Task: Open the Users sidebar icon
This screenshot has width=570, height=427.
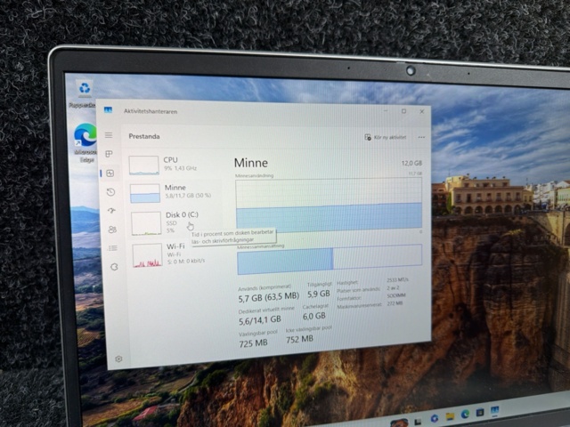Action: click(112, 230)
